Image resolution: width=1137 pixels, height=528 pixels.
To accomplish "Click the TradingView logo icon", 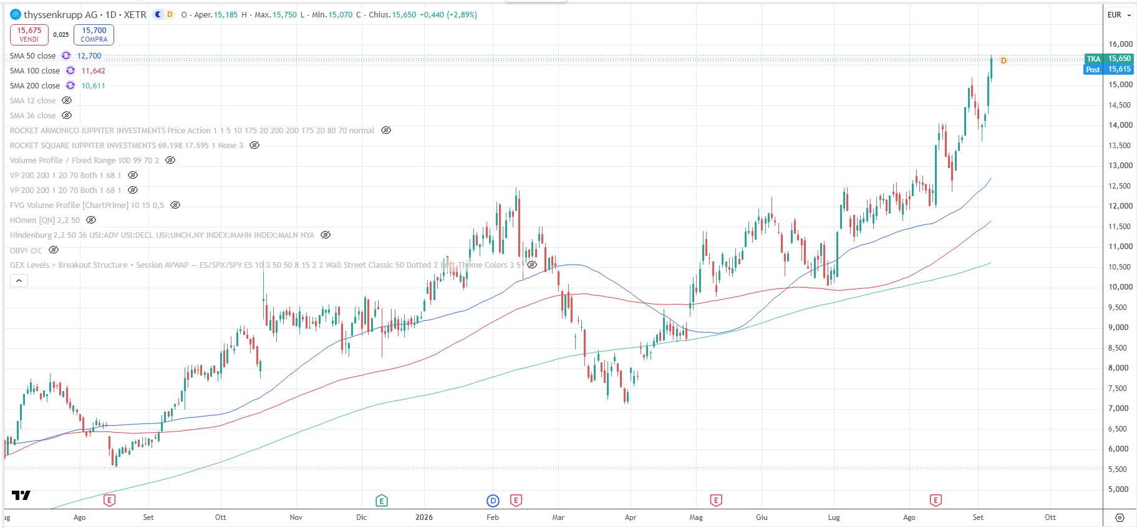I will 21,496.
